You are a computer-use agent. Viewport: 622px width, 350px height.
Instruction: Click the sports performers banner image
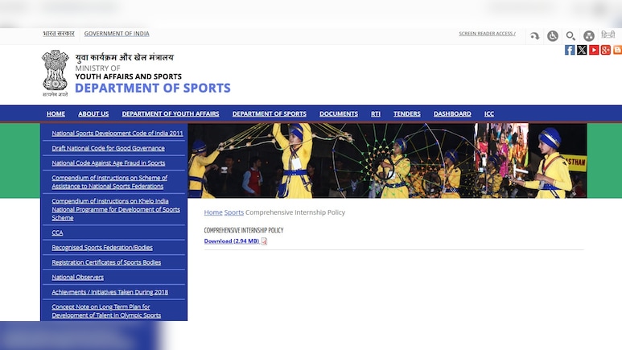click(387, 160)
